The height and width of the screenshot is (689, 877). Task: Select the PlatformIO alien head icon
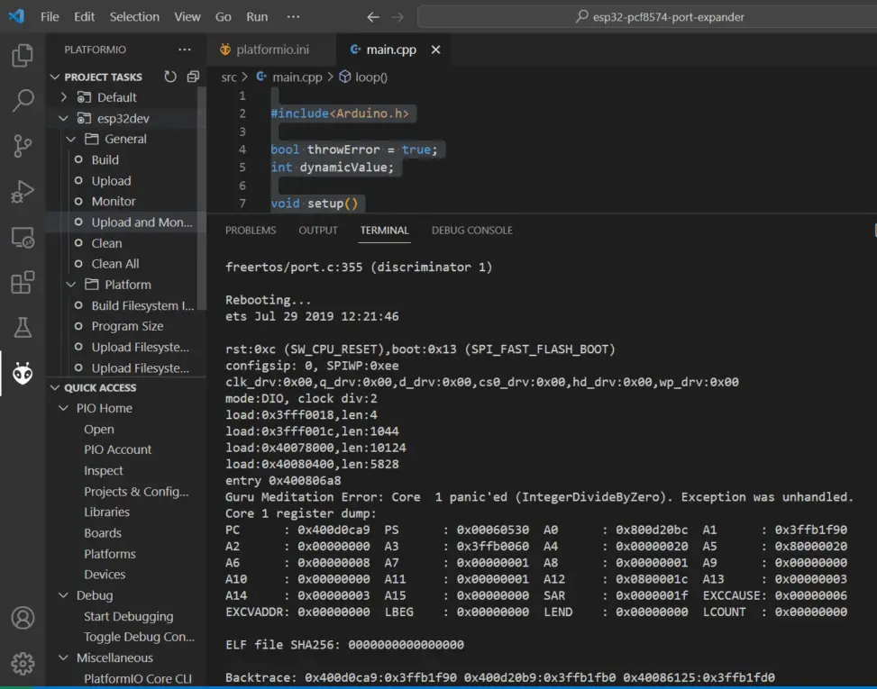point(23,373)
